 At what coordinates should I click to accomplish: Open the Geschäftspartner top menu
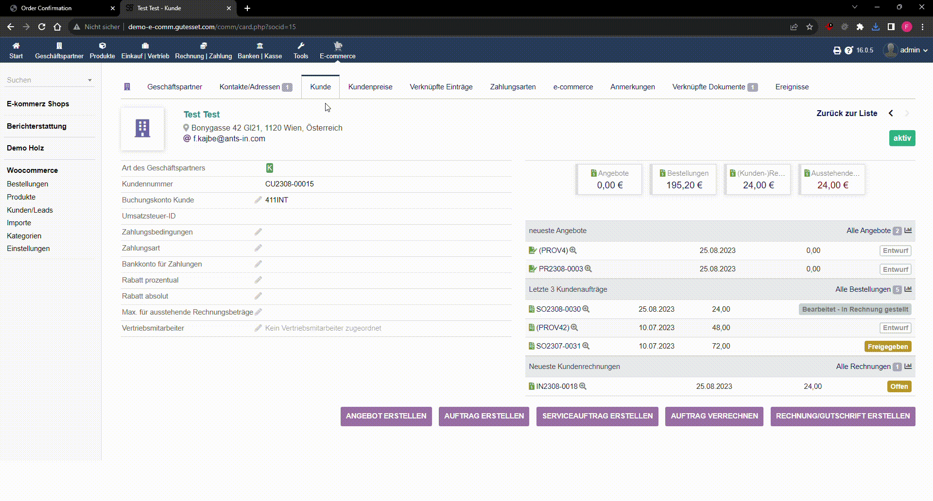(x=59, y=50)
